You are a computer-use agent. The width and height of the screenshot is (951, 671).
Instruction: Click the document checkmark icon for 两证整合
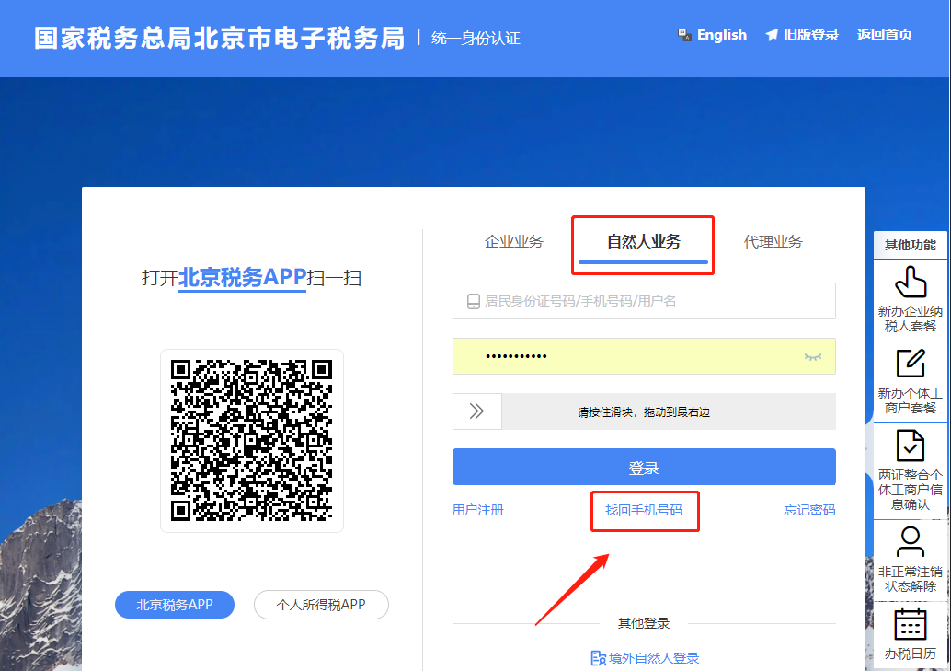coord(910,445)
